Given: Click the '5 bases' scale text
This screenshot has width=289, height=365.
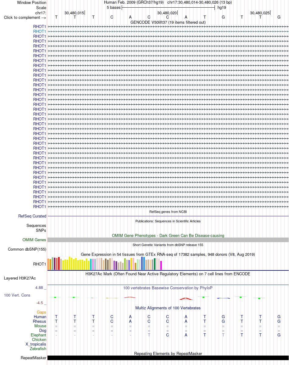Looking at the screenshot, I should click(x=113, y=7).
